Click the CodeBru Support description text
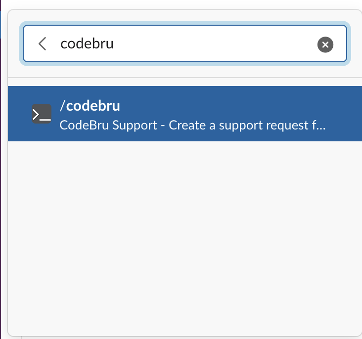The height and width of the screenshot is (339, 362). pyautogui.click(x=192, y=125)
